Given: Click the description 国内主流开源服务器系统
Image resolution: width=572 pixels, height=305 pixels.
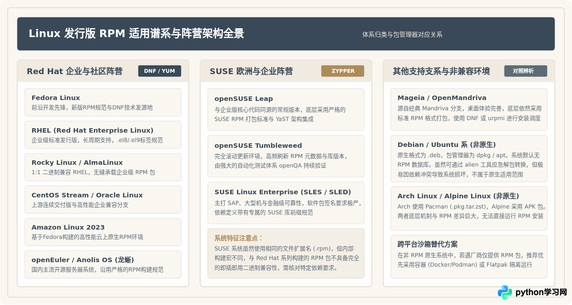Looking at the screenshot, I should point(97,270).
